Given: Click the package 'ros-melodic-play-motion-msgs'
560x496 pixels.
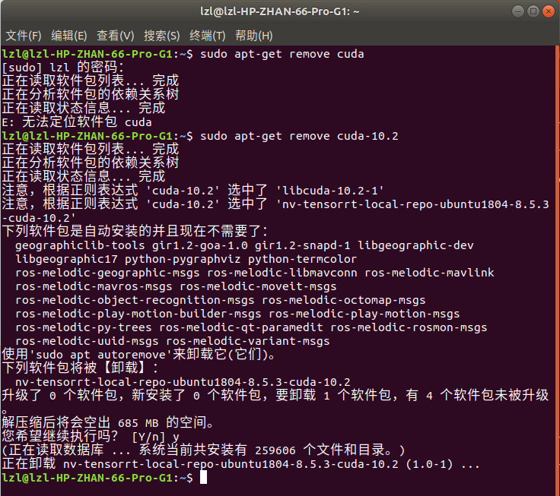Looking at the screenshot, I should (364, 314).
